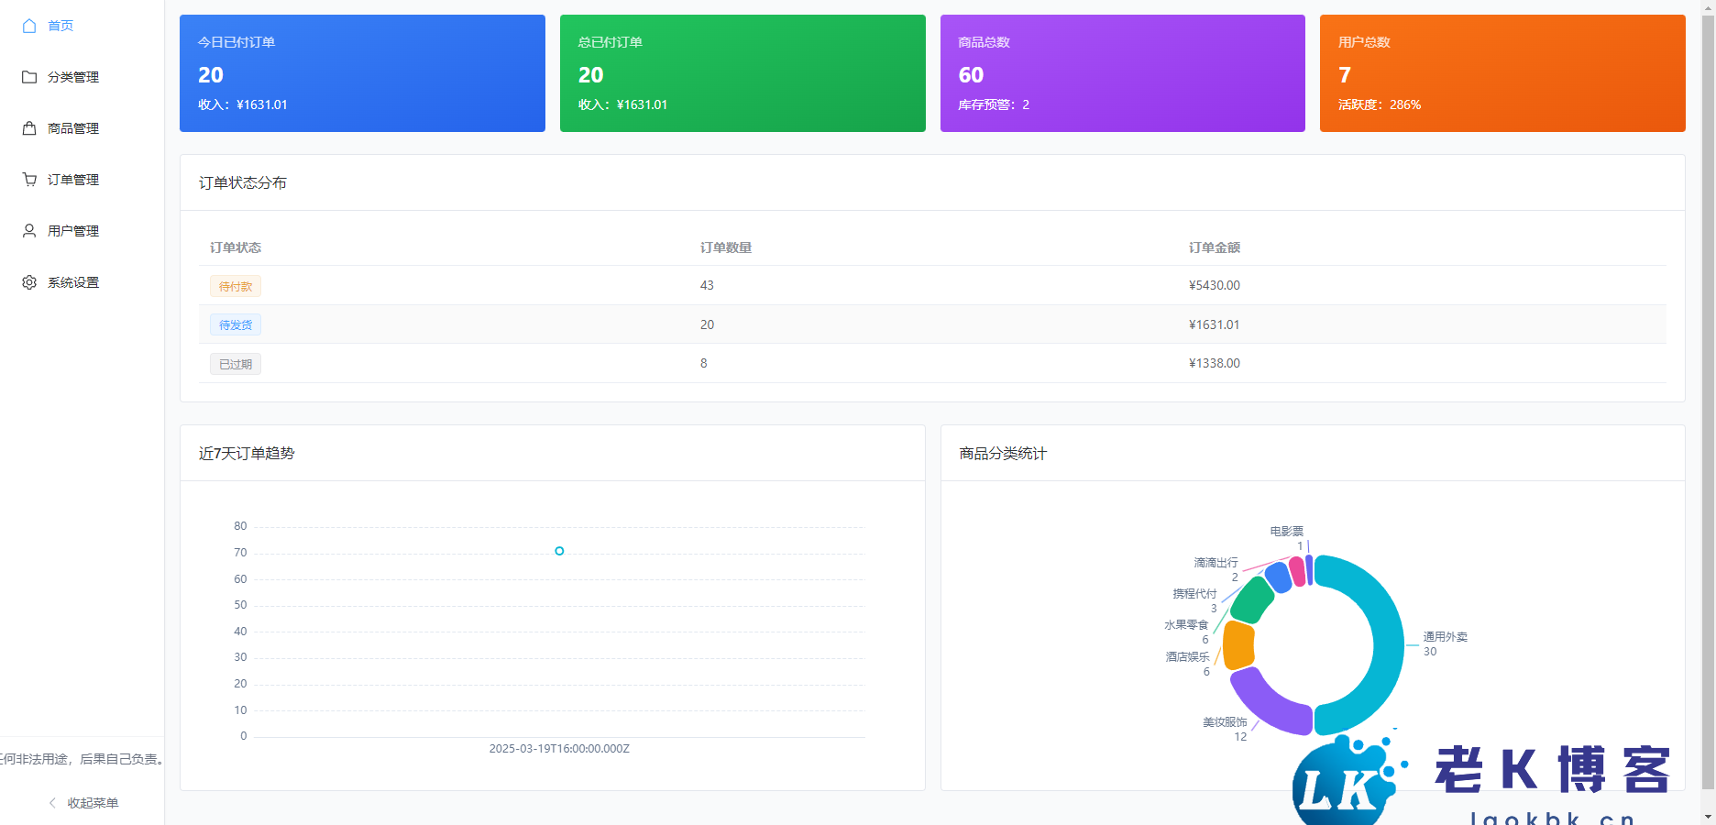Click the purple 商品总数 stat card
Screen dimensions: 1716x825
tap(1122, 73)
